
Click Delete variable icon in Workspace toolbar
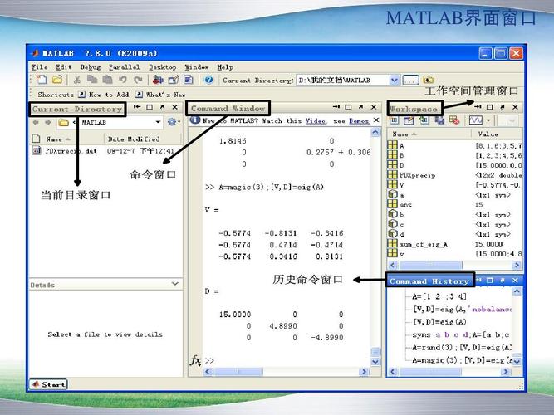coord(454,120)
